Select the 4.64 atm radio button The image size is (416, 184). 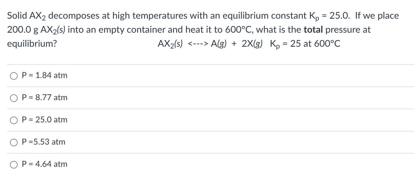click(x=14, y=165)
